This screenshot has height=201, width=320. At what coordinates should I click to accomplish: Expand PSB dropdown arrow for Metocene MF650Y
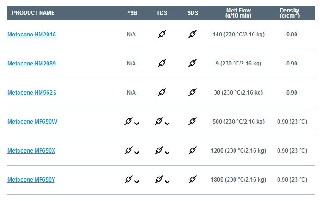137,182
